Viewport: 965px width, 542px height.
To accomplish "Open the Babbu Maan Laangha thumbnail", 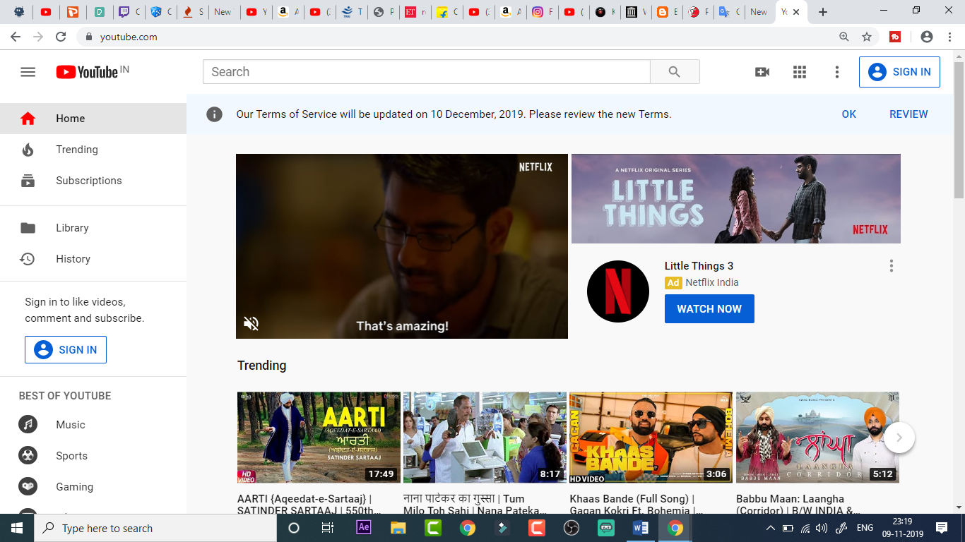I will click(817, 438).
